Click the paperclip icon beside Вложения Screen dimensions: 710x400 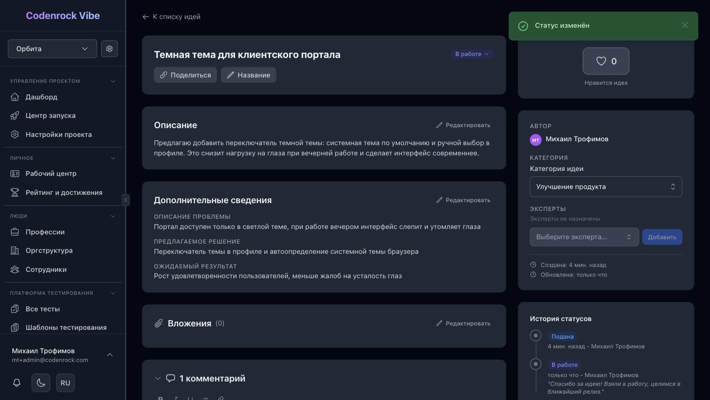click(x=158, y=324)
